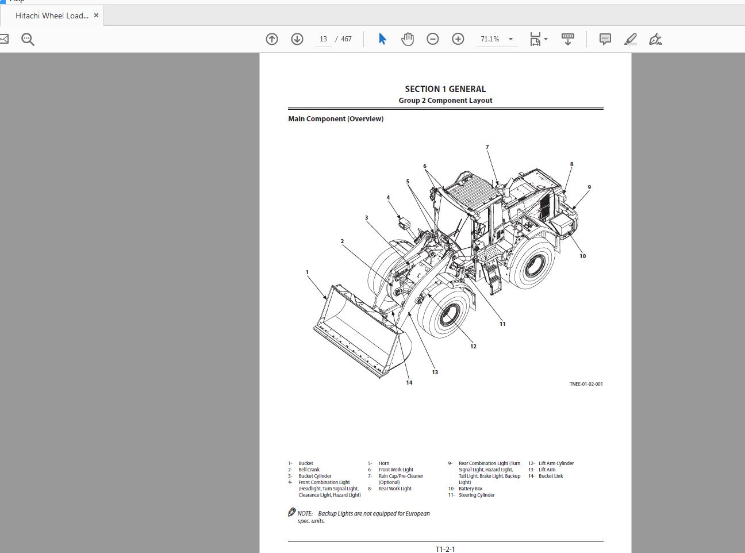The height and width of the screenshot is (553, 745).
Task: Click the Group 2 Component Layout subtitle
Action: click(446, 101)
